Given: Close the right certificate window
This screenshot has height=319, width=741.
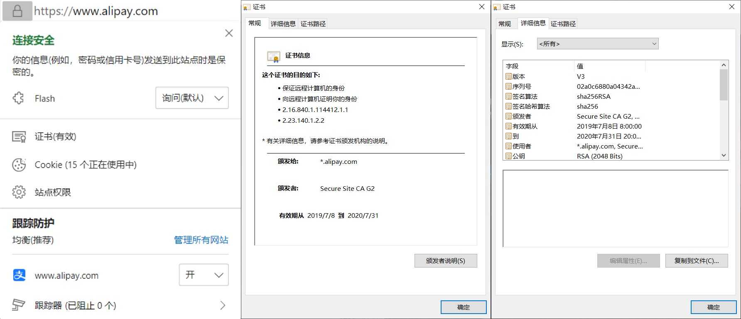Looking at the screenshot, I should (732, 7).
